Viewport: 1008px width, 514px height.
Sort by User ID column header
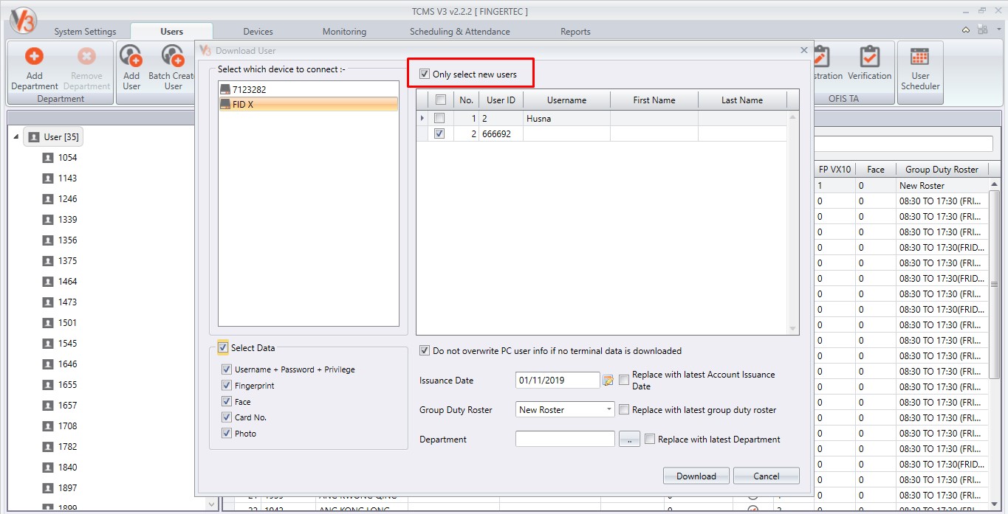(501, 100)
